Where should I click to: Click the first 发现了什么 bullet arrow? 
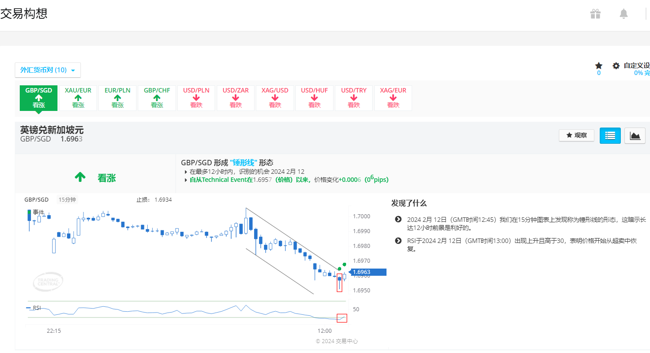click(x=398, y=219)
